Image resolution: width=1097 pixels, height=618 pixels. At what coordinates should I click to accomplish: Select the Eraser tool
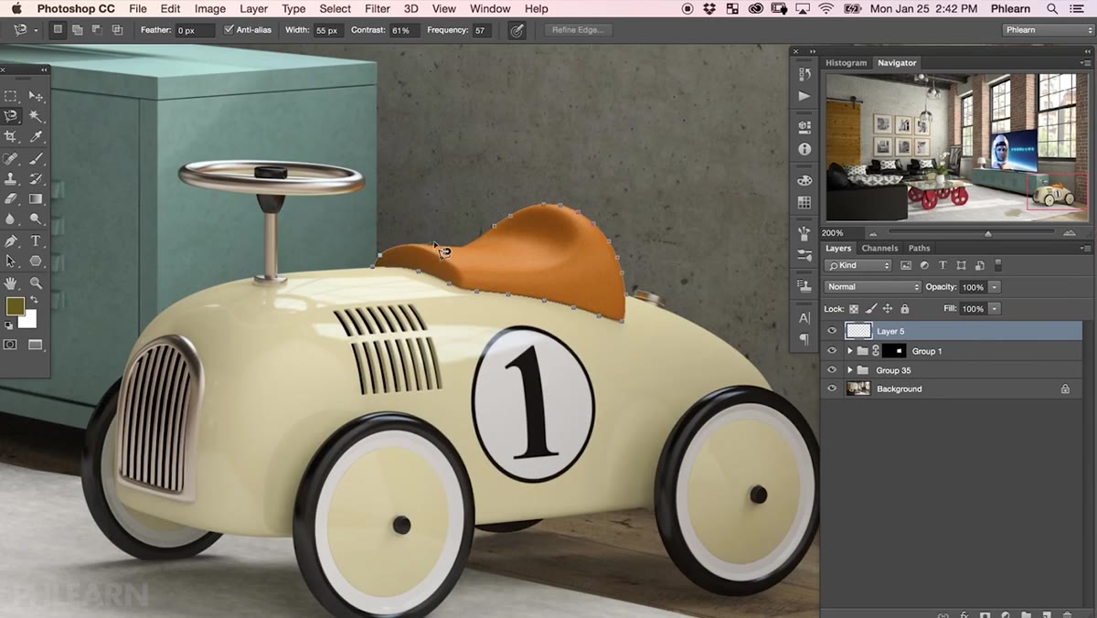[x=11, y=198]
